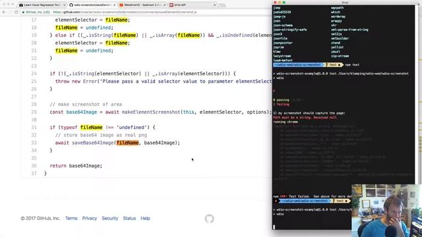Image resolution: width=422 pixels, height=237 pixels.
Task: Close the Learn Visual Regression tab
Action: click(x=65, y=5)
